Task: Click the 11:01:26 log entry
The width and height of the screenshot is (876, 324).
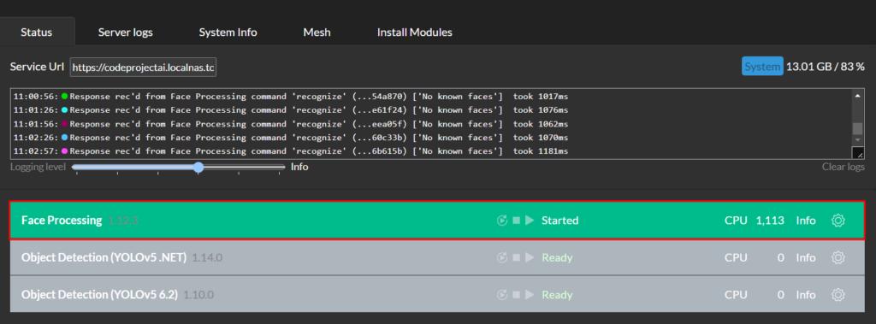Action: click(291, 110)
